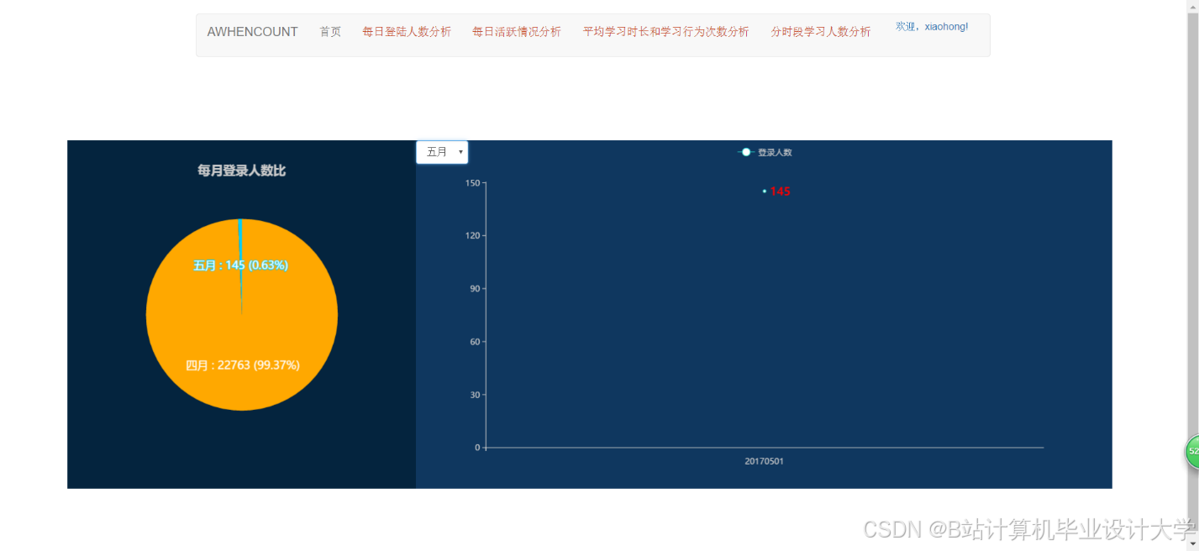Viewport: 1199px width, 551px height.
Task: Navigate to 首页 from the navbar
Action: [x=330, y=31]
